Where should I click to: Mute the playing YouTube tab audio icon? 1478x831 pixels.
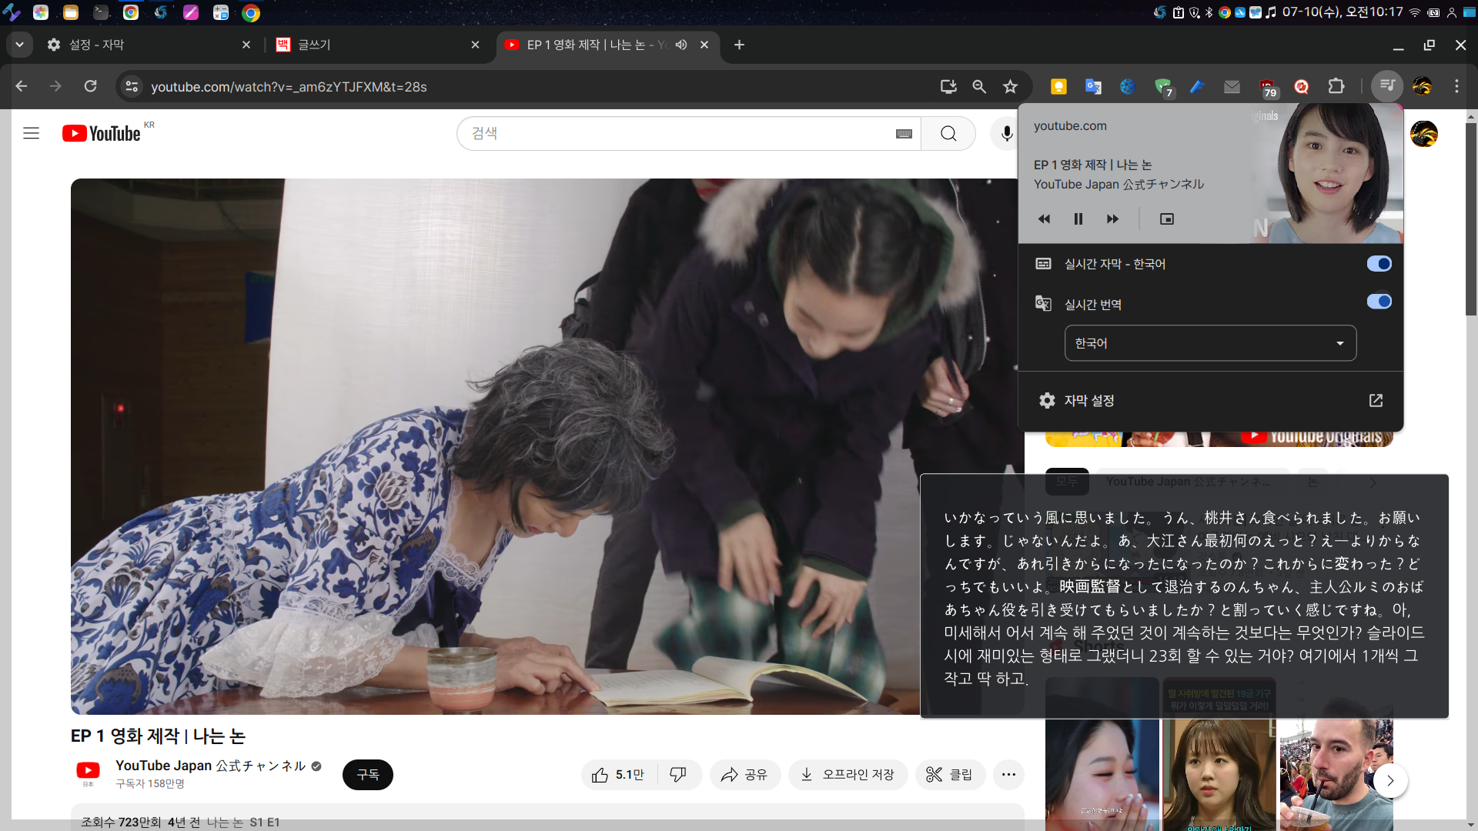681,45
